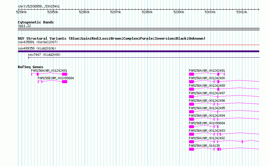268x166 pixels.
Task: Click the nsv435891 (Korbel2007) variant label
Action: click(x=38, y=42)
